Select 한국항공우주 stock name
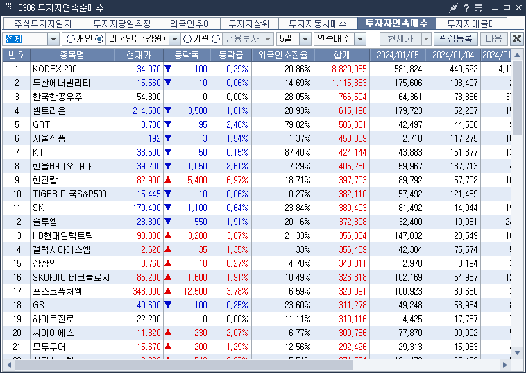526x373 pixels. coord(58,97)
